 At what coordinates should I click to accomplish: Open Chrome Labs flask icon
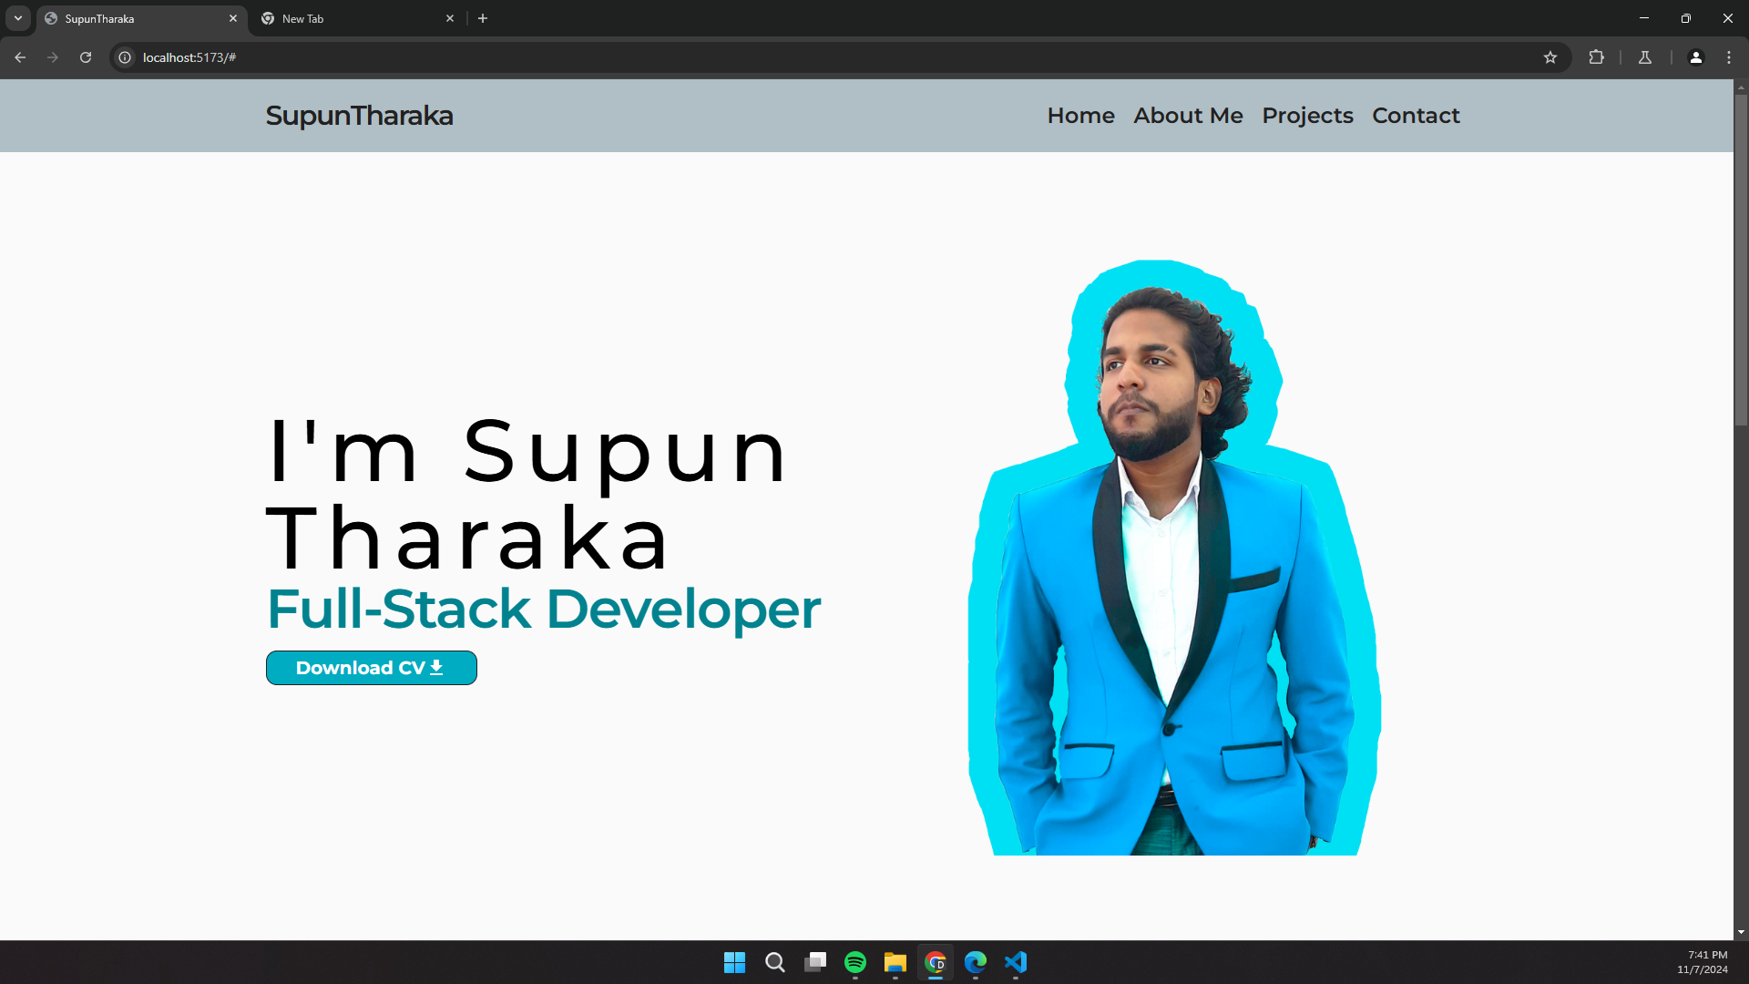click(1645, 57)
